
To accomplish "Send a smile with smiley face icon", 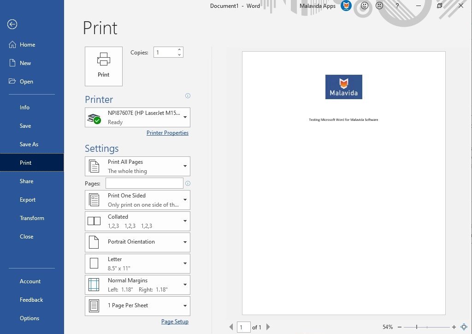I will 365,6.
